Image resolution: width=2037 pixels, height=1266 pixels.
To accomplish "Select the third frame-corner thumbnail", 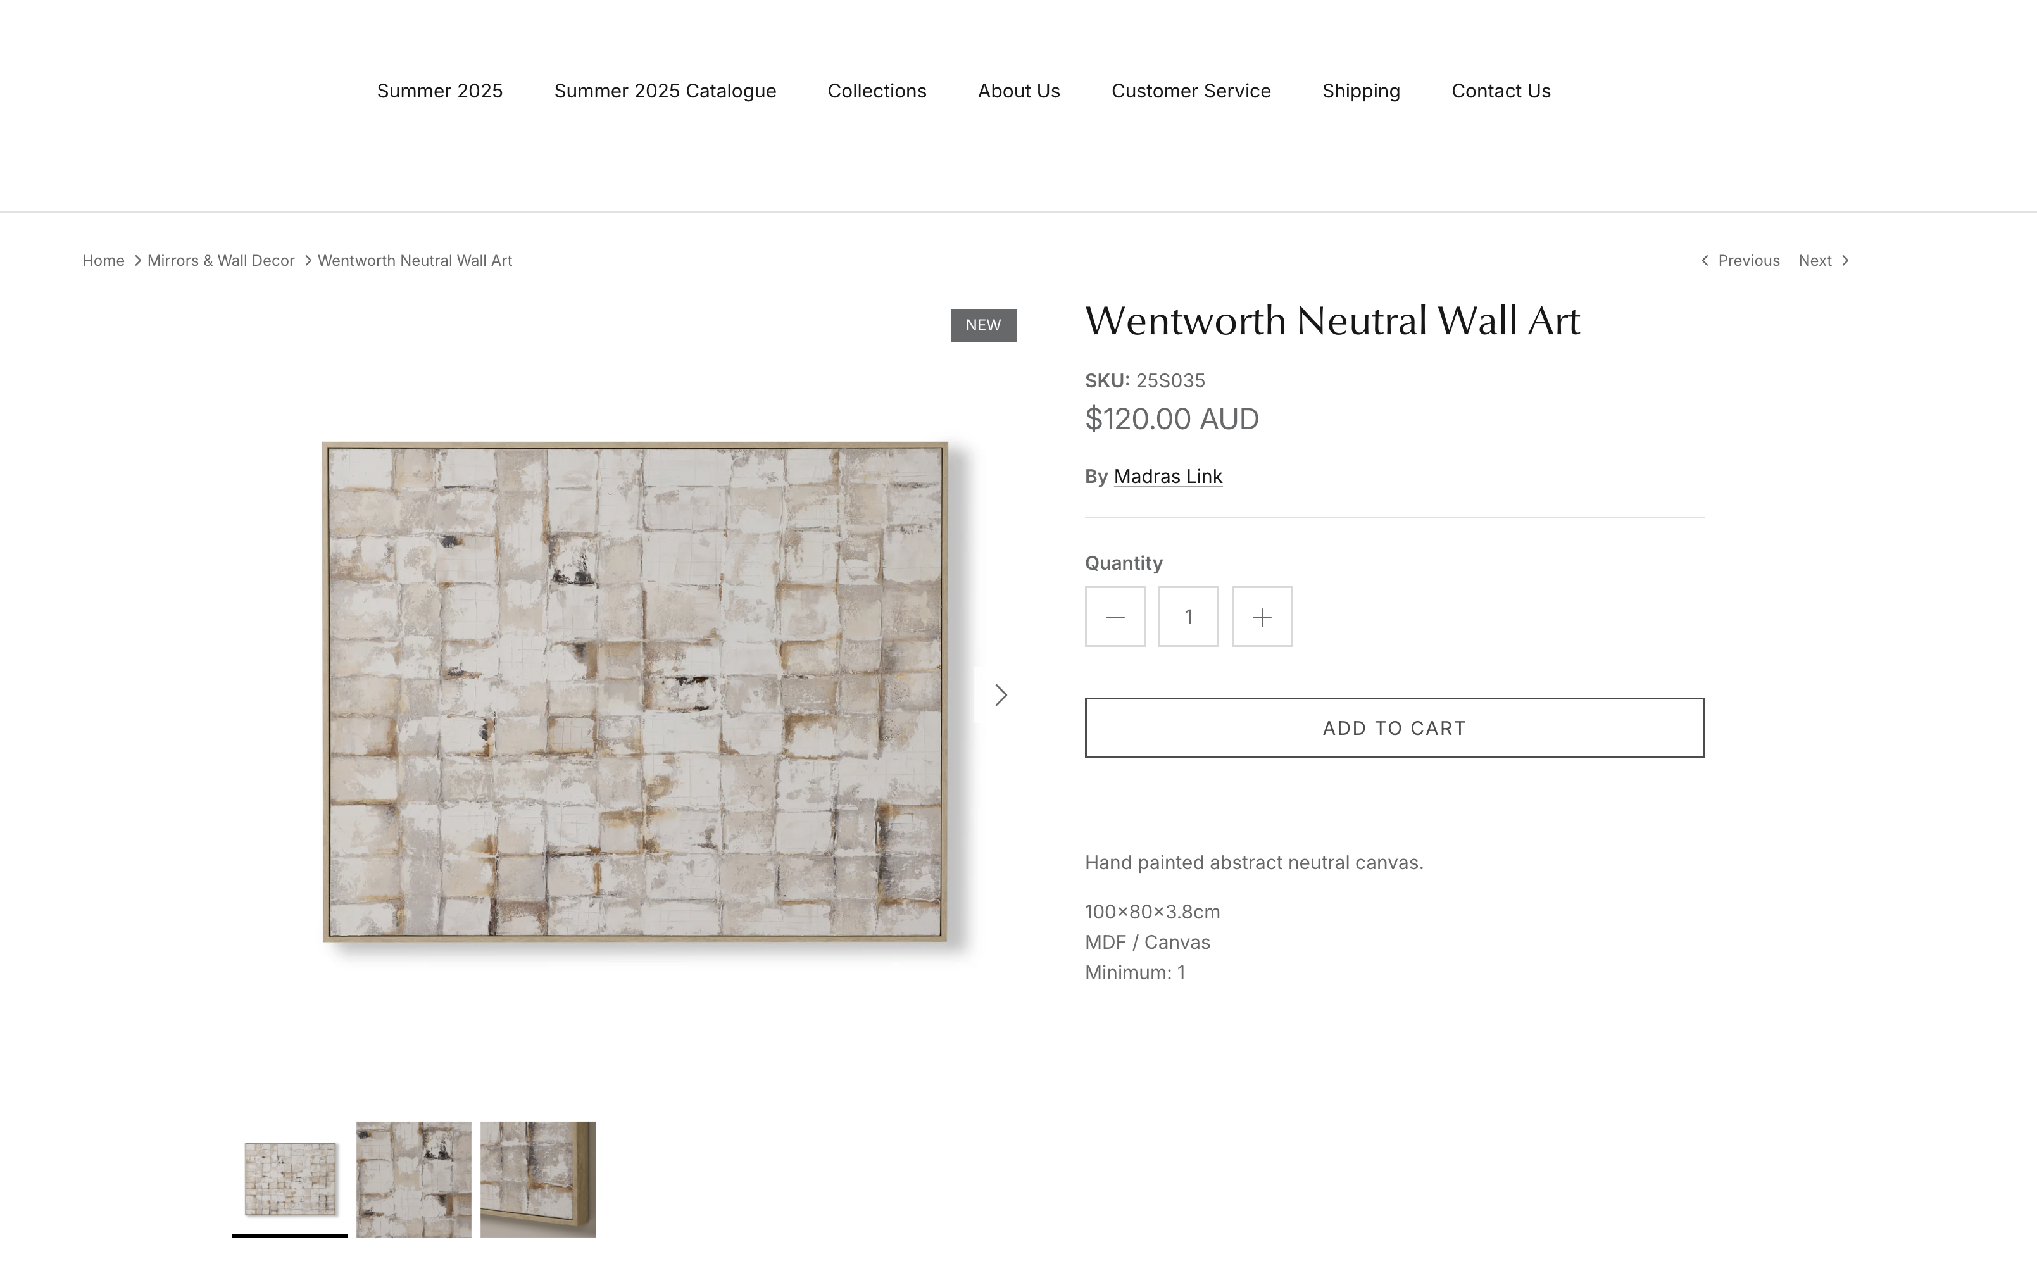I will (538, 1179).
